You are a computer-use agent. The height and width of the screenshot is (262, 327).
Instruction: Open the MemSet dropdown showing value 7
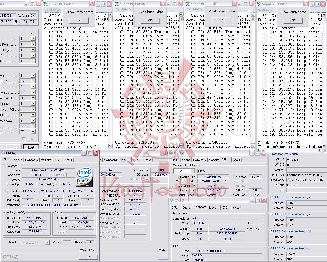33,87
